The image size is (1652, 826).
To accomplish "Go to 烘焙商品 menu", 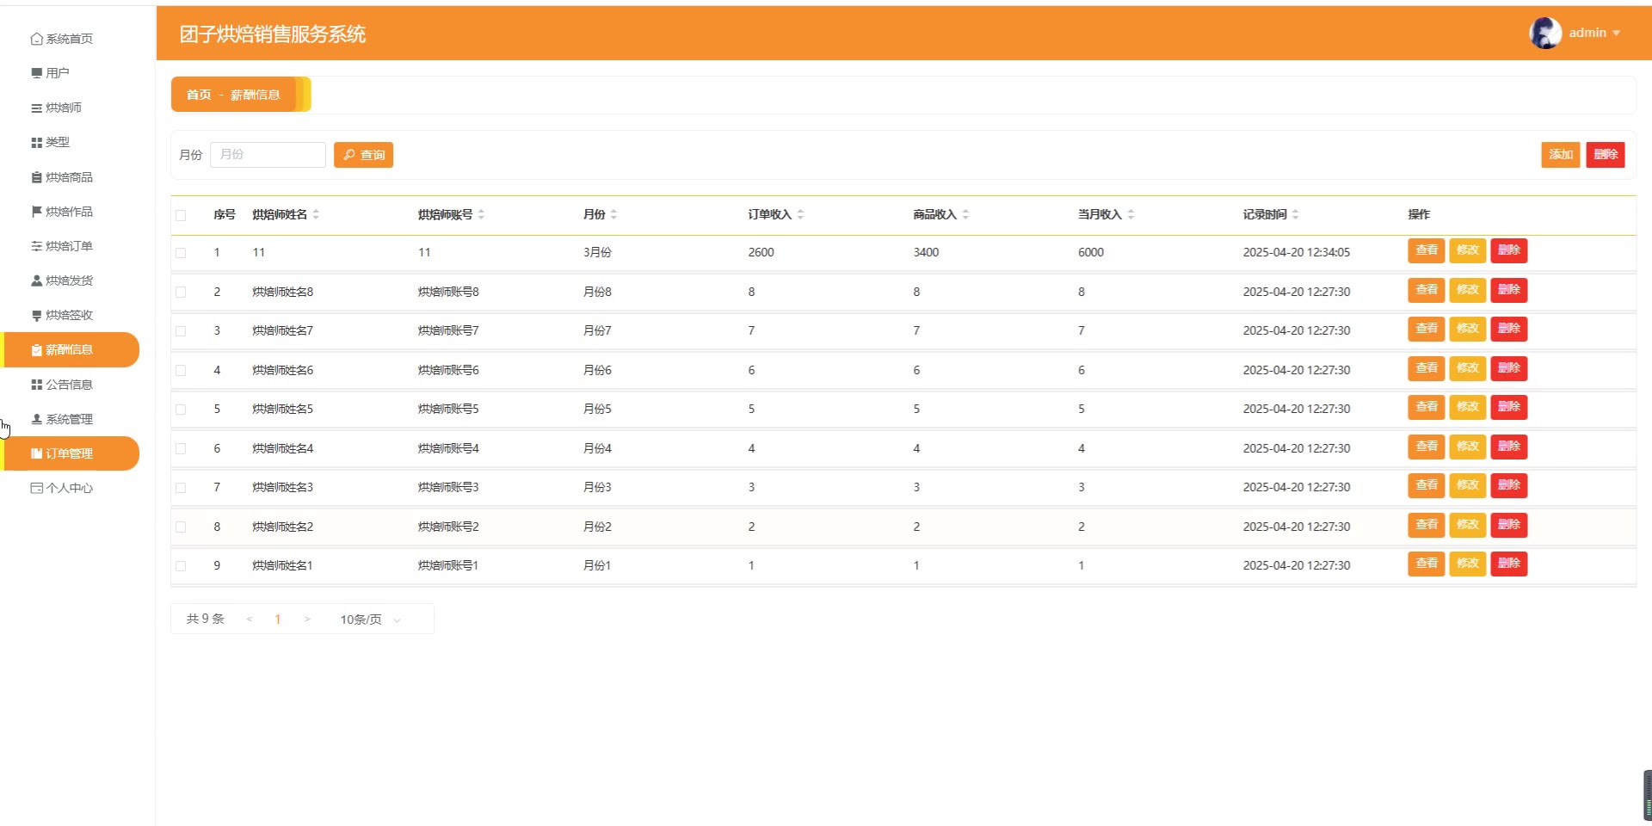I will (x=70, y=177).
